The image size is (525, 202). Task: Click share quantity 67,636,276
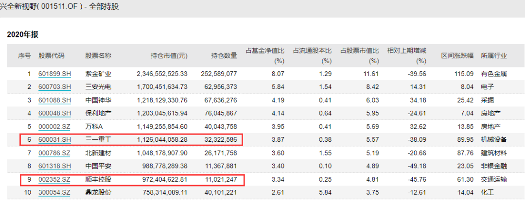pos(220,100)
